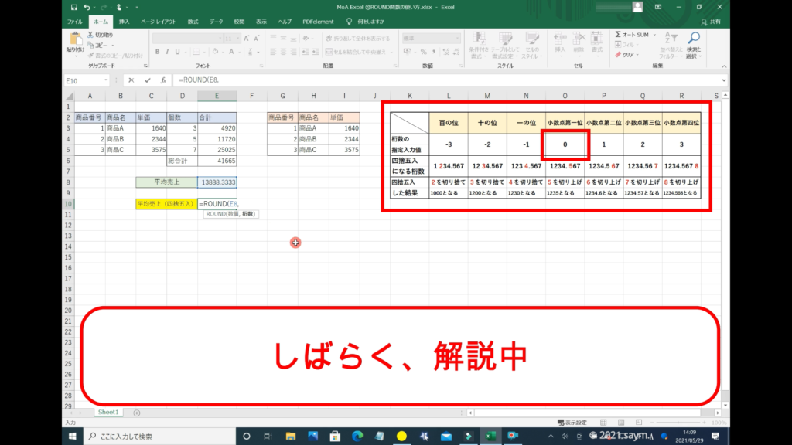Open Insert Function with the fx icon
The height and width of the screenshot is (445, 792).
[163, 80]
